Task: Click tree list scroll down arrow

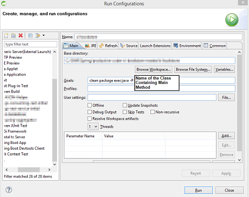Action: pos(55,164)
